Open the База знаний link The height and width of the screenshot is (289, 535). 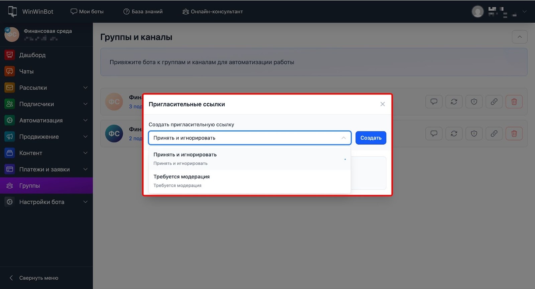(x=143, y=12)
